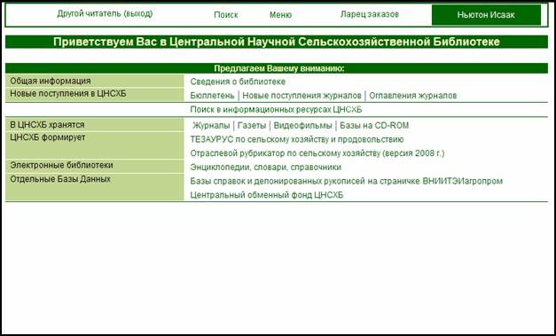Open Базы справок ВНИИТЭИагропром link
This screenshot has width=556, height=336.
(x=347, y=182)
